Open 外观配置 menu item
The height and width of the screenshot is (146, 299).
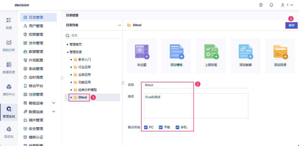click(38, 60)
